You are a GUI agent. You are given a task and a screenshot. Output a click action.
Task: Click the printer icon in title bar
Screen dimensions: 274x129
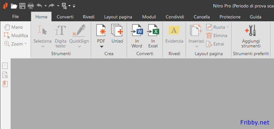coord(31,6)
